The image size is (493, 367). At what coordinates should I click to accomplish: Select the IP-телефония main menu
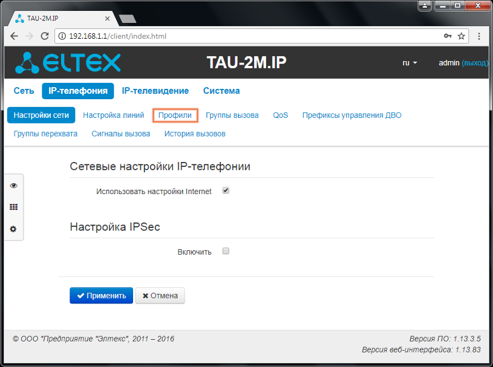click(78, 91)
